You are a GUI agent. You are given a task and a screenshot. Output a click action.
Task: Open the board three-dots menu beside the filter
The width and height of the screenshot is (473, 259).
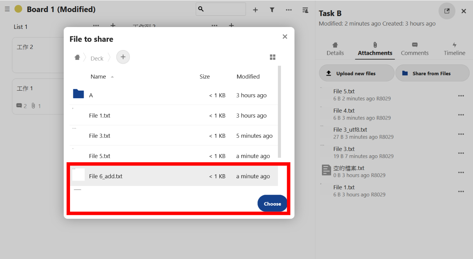point(289,10)
